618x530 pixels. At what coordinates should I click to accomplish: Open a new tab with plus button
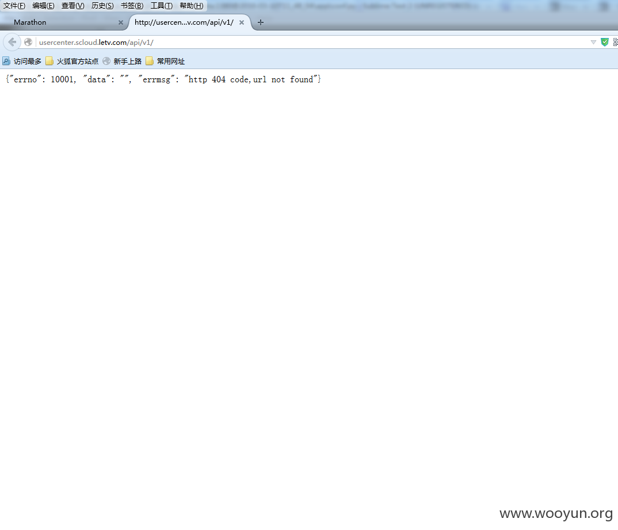tap(261, 22)
